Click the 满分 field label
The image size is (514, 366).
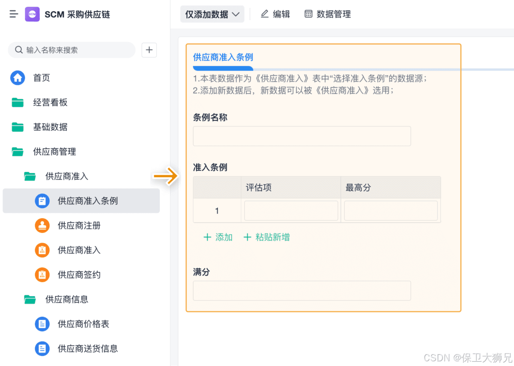pyautogui.click(x=201, y=272)
